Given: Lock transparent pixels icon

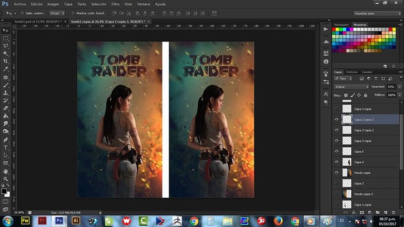Looking at the screenshot, I should [346, 95].
